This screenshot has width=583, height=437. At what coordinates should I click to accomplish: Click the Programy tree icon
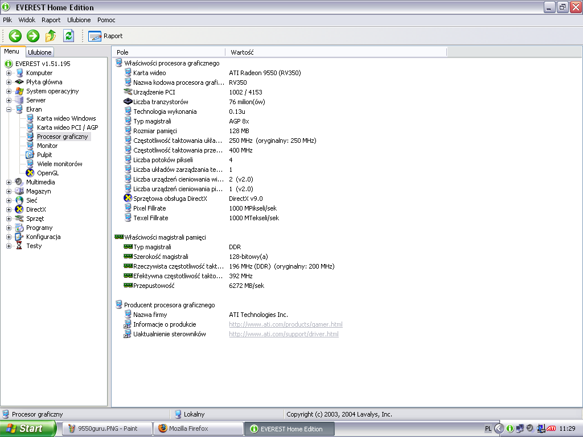[19, 228]
